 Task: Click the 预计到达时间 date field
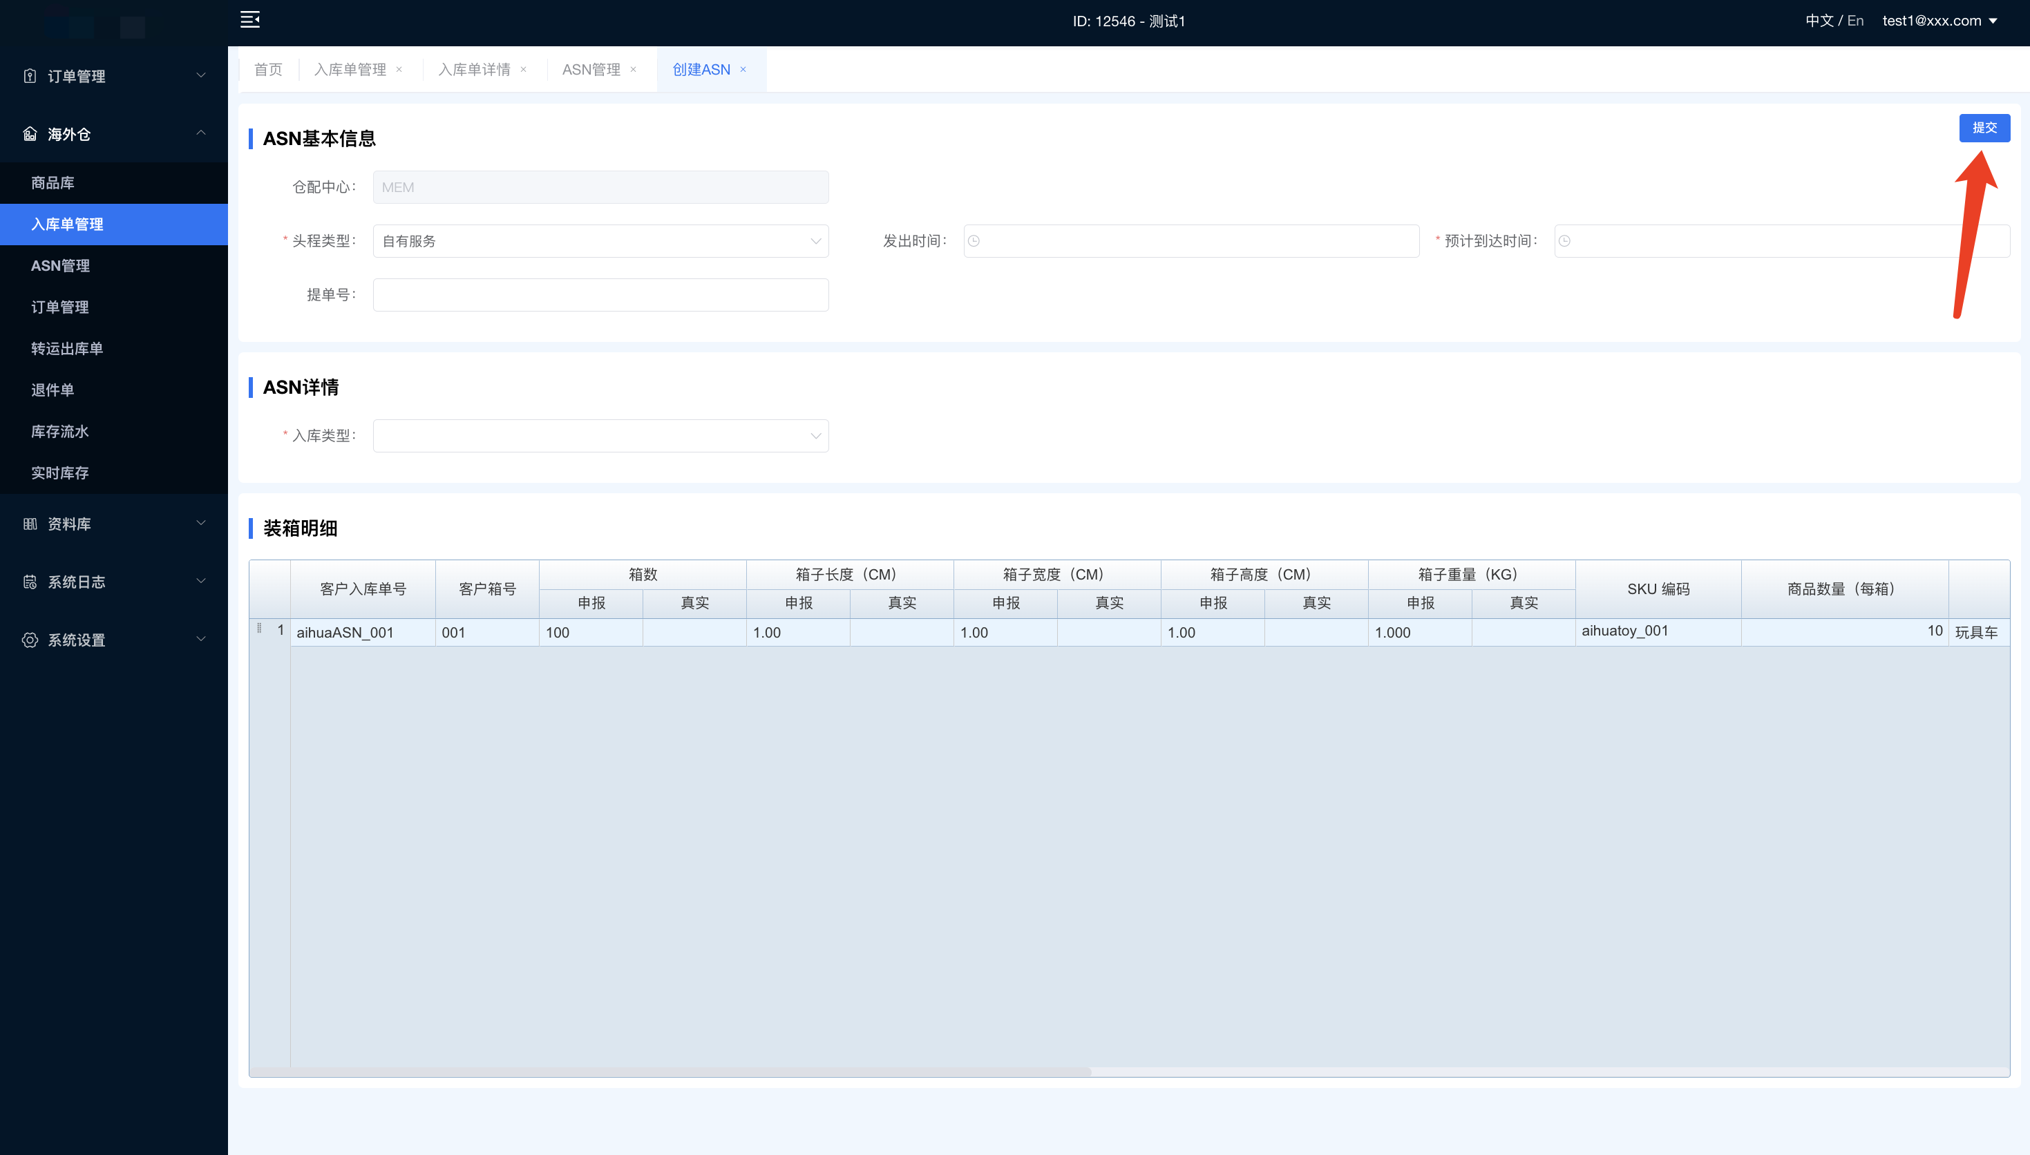click(x=1782, y=241)
